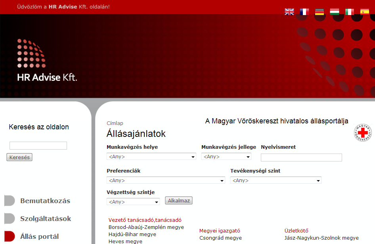Screen dimensions: 375x244
Task: Open the Munkavégzés helye dropdown
Action: [151, 157]
